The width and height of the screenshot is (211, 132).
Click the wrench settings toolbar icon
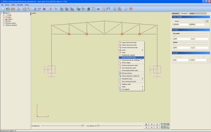click(126, 9)
